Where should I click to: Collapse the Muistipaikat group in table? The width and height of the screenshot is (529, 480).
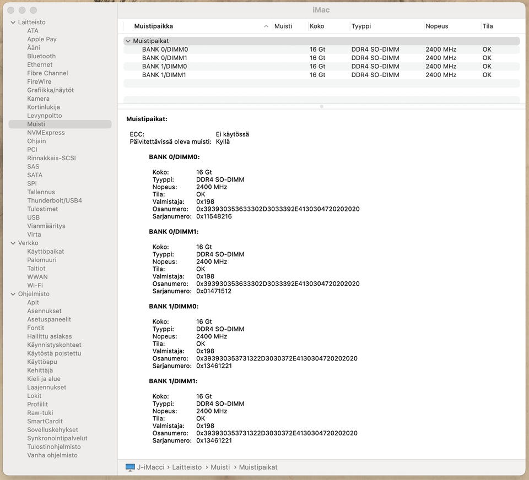pyautogui.click(x=128, y=41)
